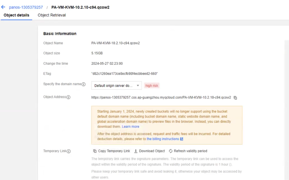The height and width of the screenshot is (180, 289).
Task: Open the billing instructions link
Action: click(163, 139)
